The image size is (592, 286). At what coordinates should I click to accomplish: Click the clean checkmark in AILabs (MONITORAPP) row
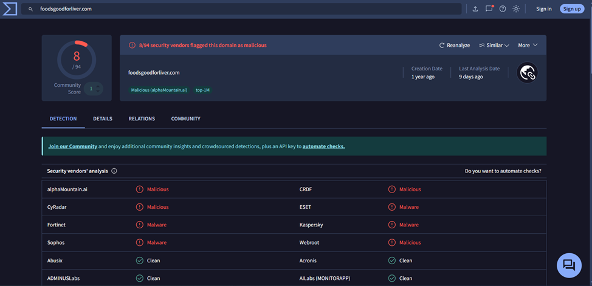[392, 279]
